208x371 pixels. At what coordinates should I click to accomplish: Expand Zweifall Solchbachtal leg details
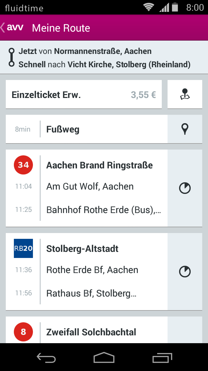pos(87,330)
